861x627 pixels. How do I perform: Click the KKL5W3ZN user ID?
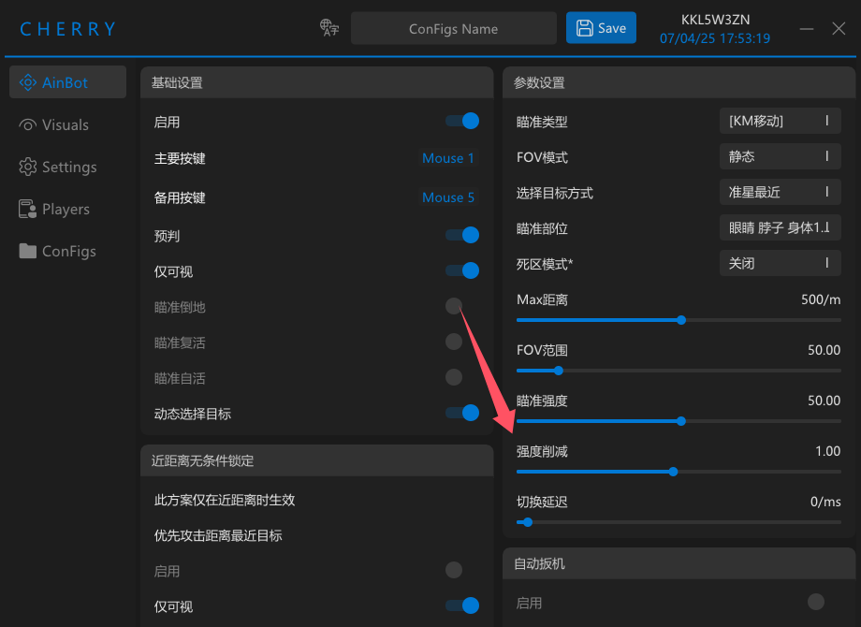click(x=716, y=20)
